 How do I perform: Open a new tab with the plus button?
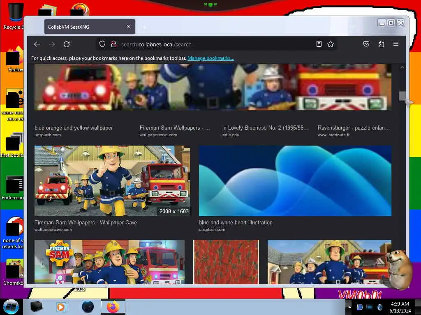click(144, 27)
